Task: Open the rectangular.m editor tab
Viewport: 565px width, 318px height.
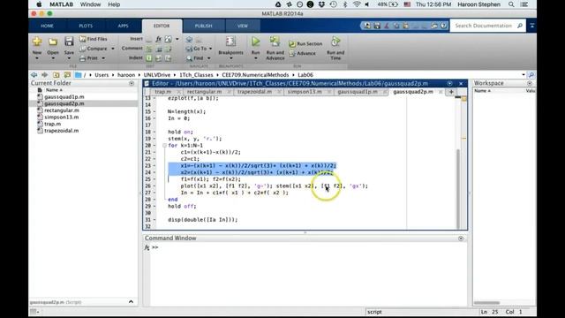Action: tap(204, 92)
